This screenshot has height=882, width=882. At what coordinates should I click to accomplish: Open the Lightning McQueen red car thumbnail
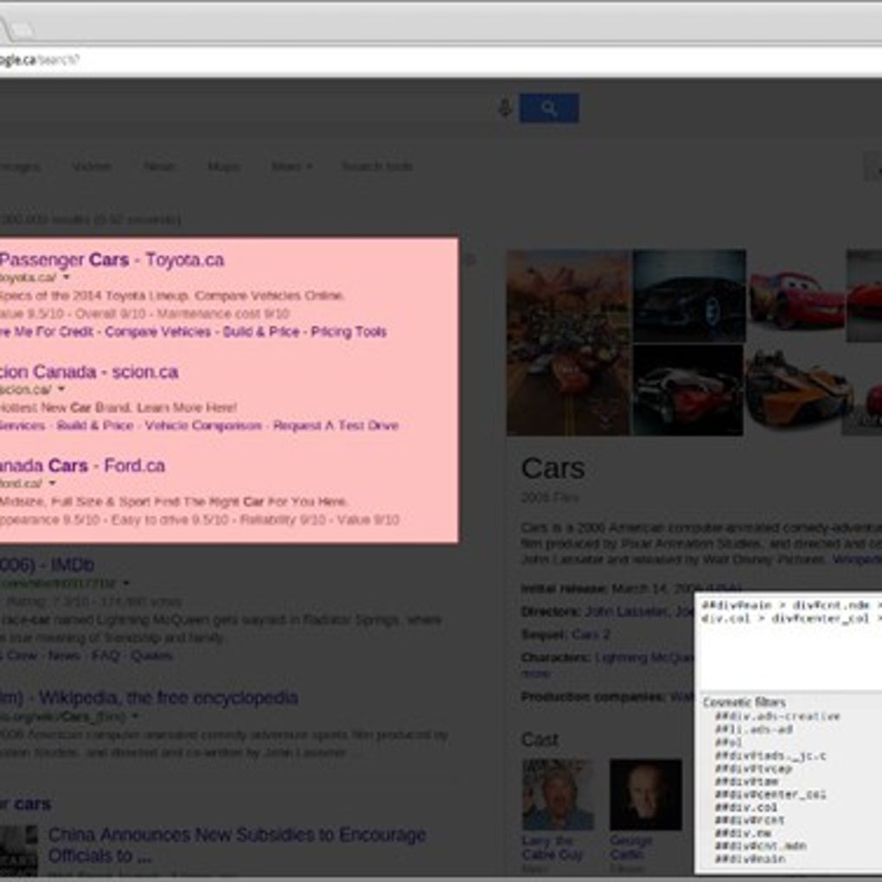(795, 296)
